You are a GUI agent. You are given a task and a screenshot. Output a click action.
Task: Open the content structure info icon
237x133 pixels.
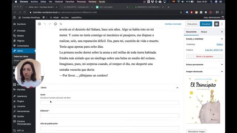[x=56, y=24]
